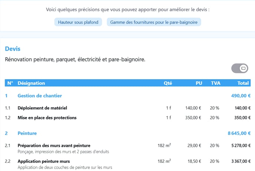The image size is (255, 171).
Task: Edit the 140,00 € unit price of Déploiement
Action: click(x=193, y=108)
